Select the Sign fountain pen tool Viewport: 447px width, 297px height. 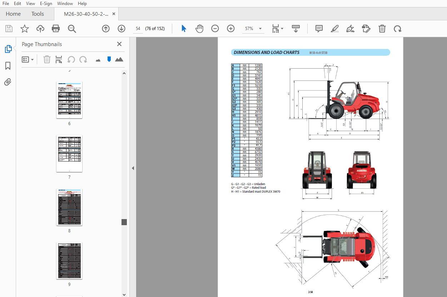[x=351, y=29]
